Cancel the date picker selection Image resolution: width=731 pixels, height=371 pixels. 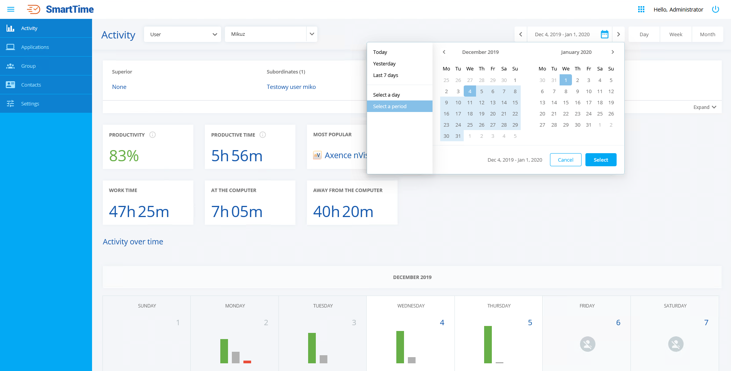(x=565, y=160)
